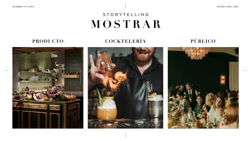This screenshot has width=251, height=141.
Task: Click the right edge crop mark
Action: pos(245,70)
